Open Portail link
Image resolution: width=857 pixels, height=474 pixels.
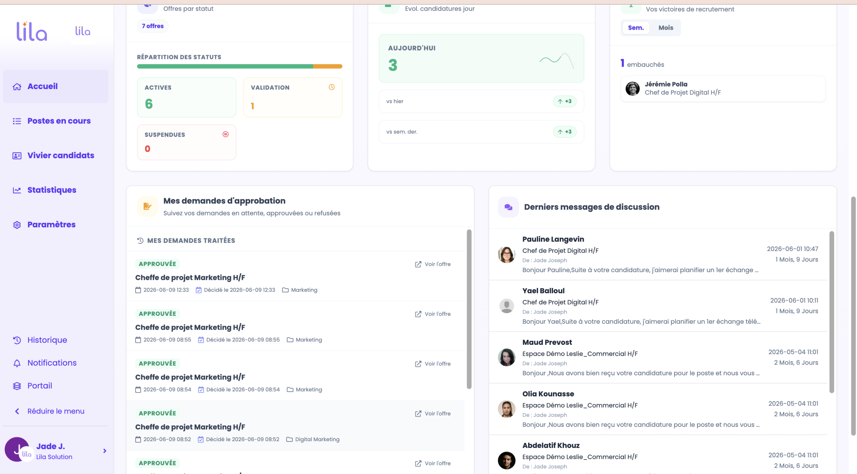point(40,386)
